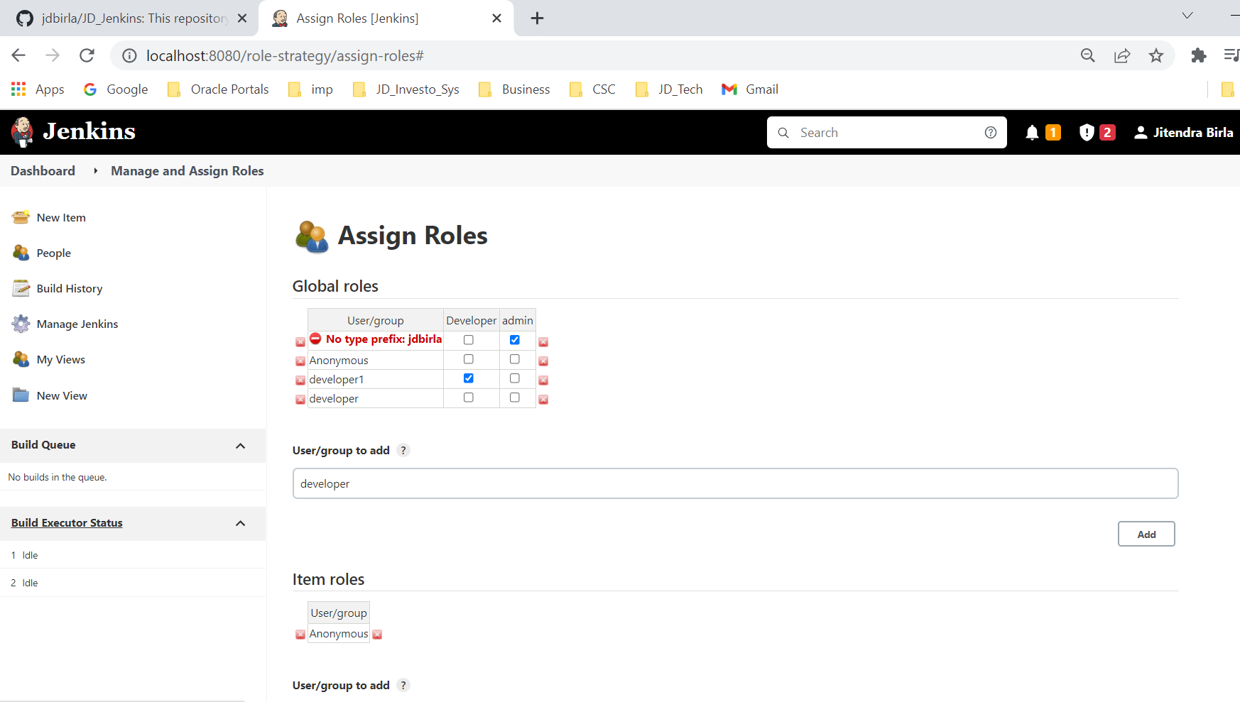Click the My Views sidebar icon
Image resolution: width=1240 pixels, height=702 pixels.
21,359
